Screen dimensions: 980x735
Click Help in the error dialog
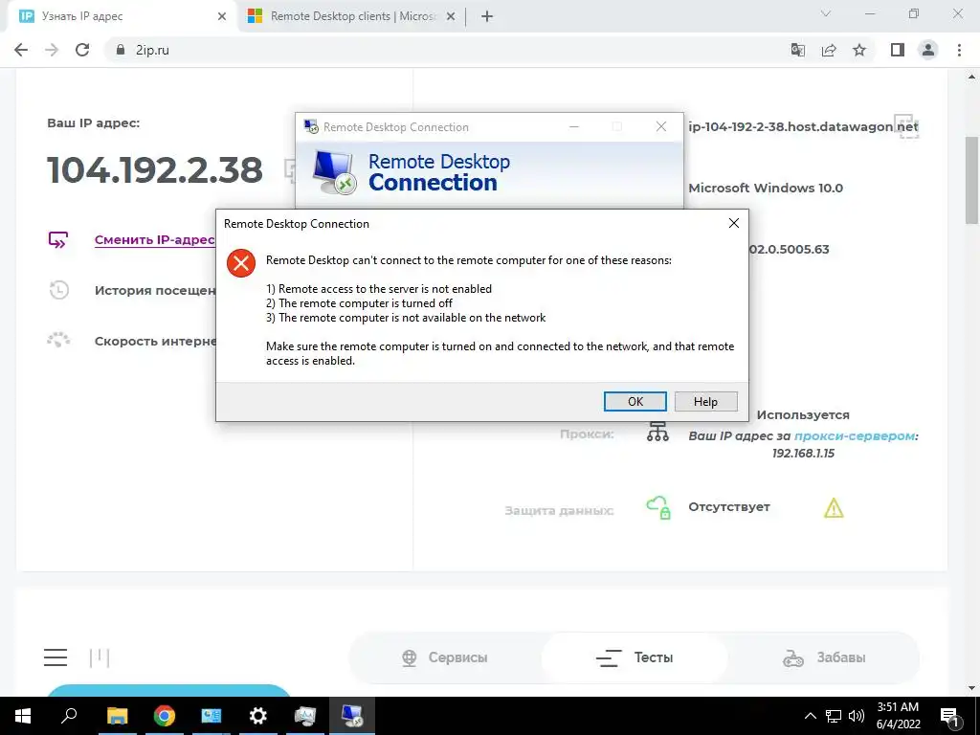coord(705,401)
